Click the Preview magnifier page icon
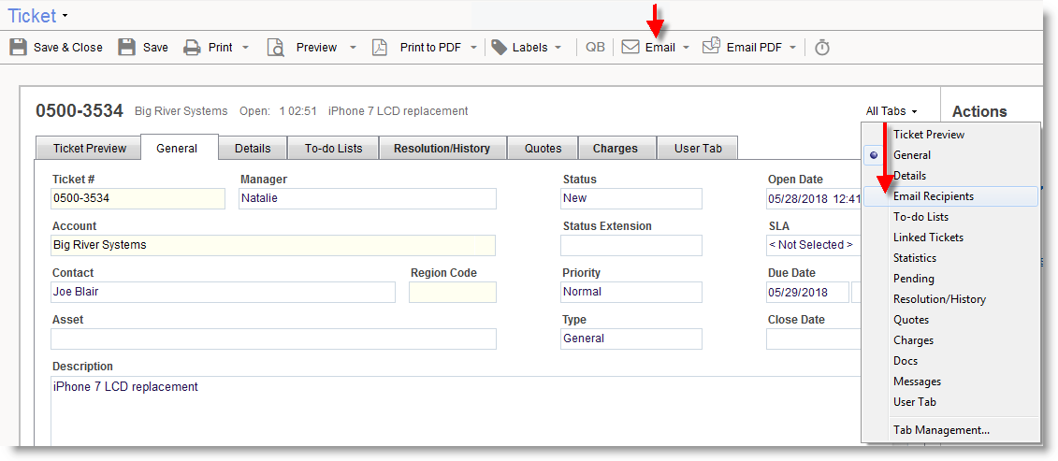This screenshot has width=1058, height=461. 275,47
